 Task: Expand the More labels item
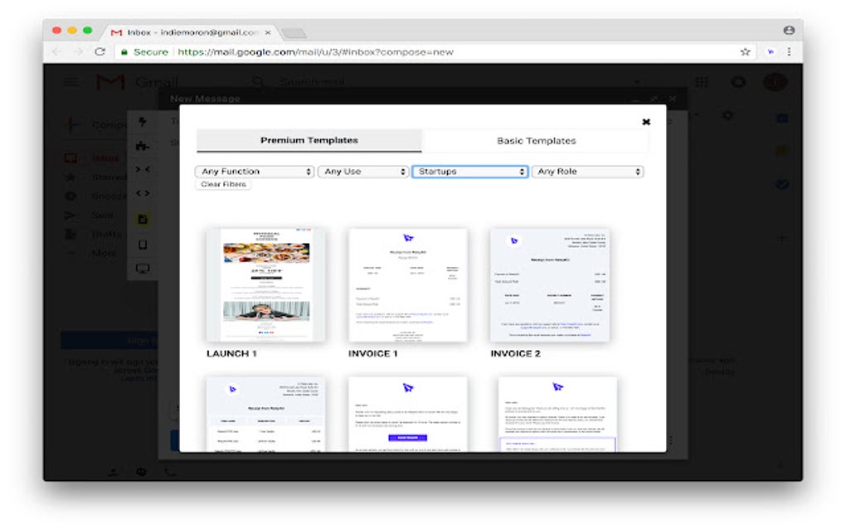click(x=92, y=253)
